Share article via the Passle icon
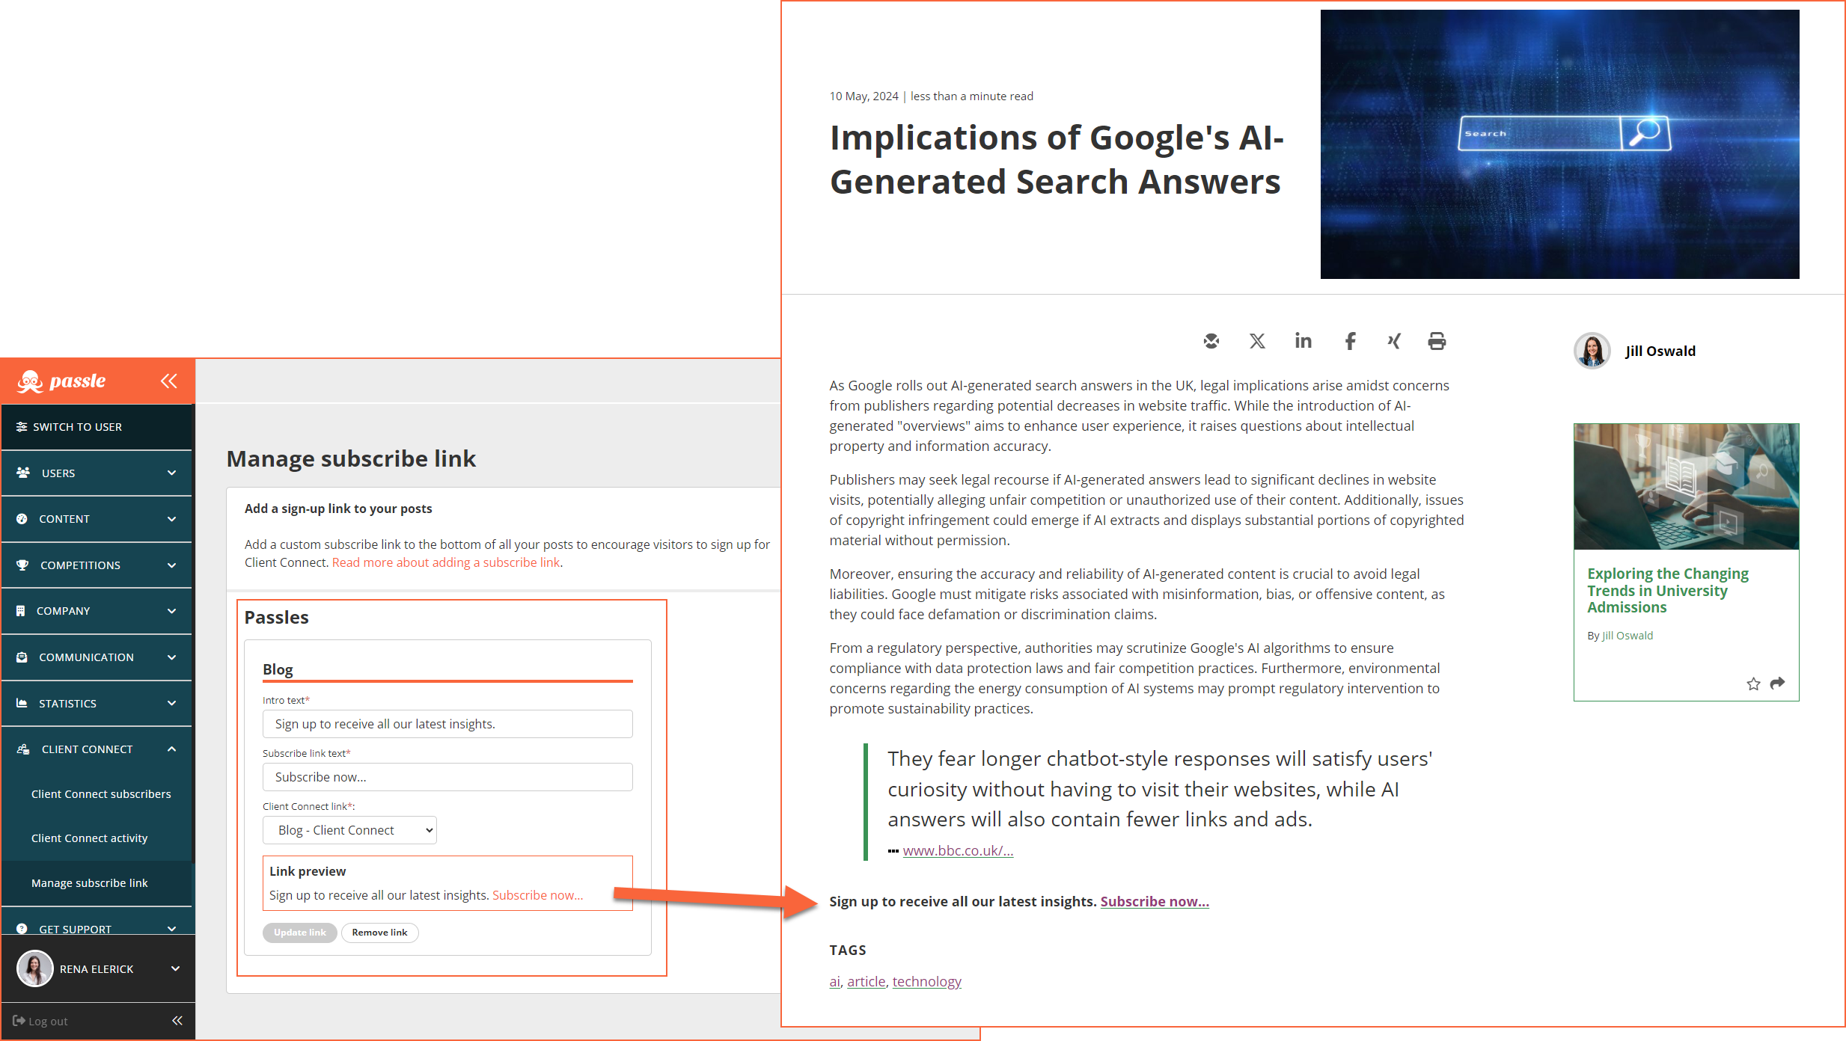Screen dimensions: 1846x1041 point(1211,342)
